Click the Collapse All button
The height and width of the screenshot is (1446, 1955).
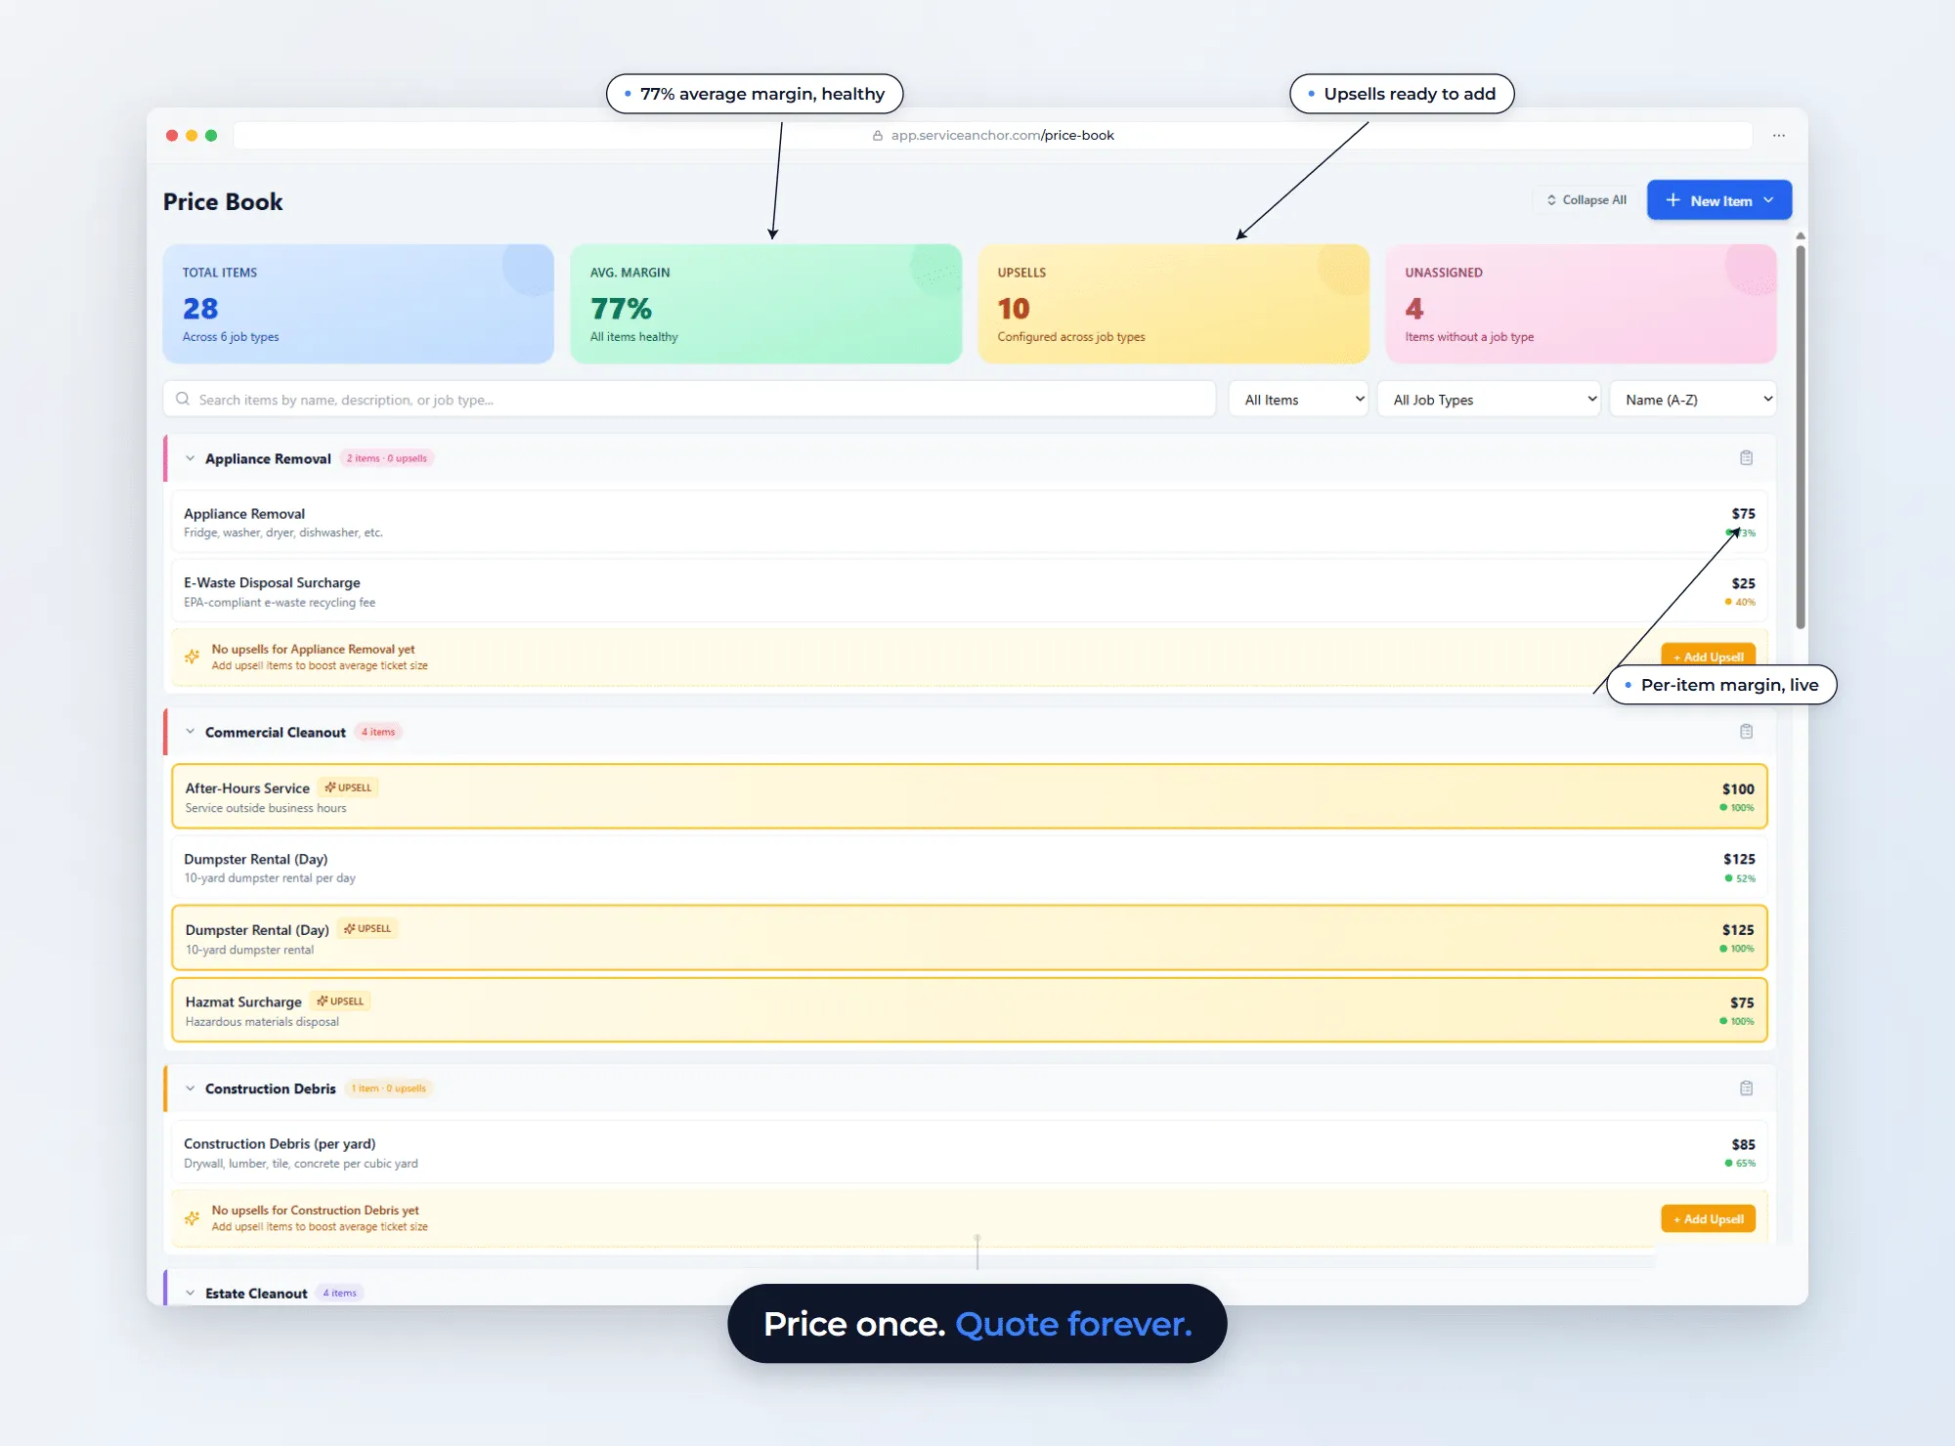pyautogui.click(x=1586, y=200)
